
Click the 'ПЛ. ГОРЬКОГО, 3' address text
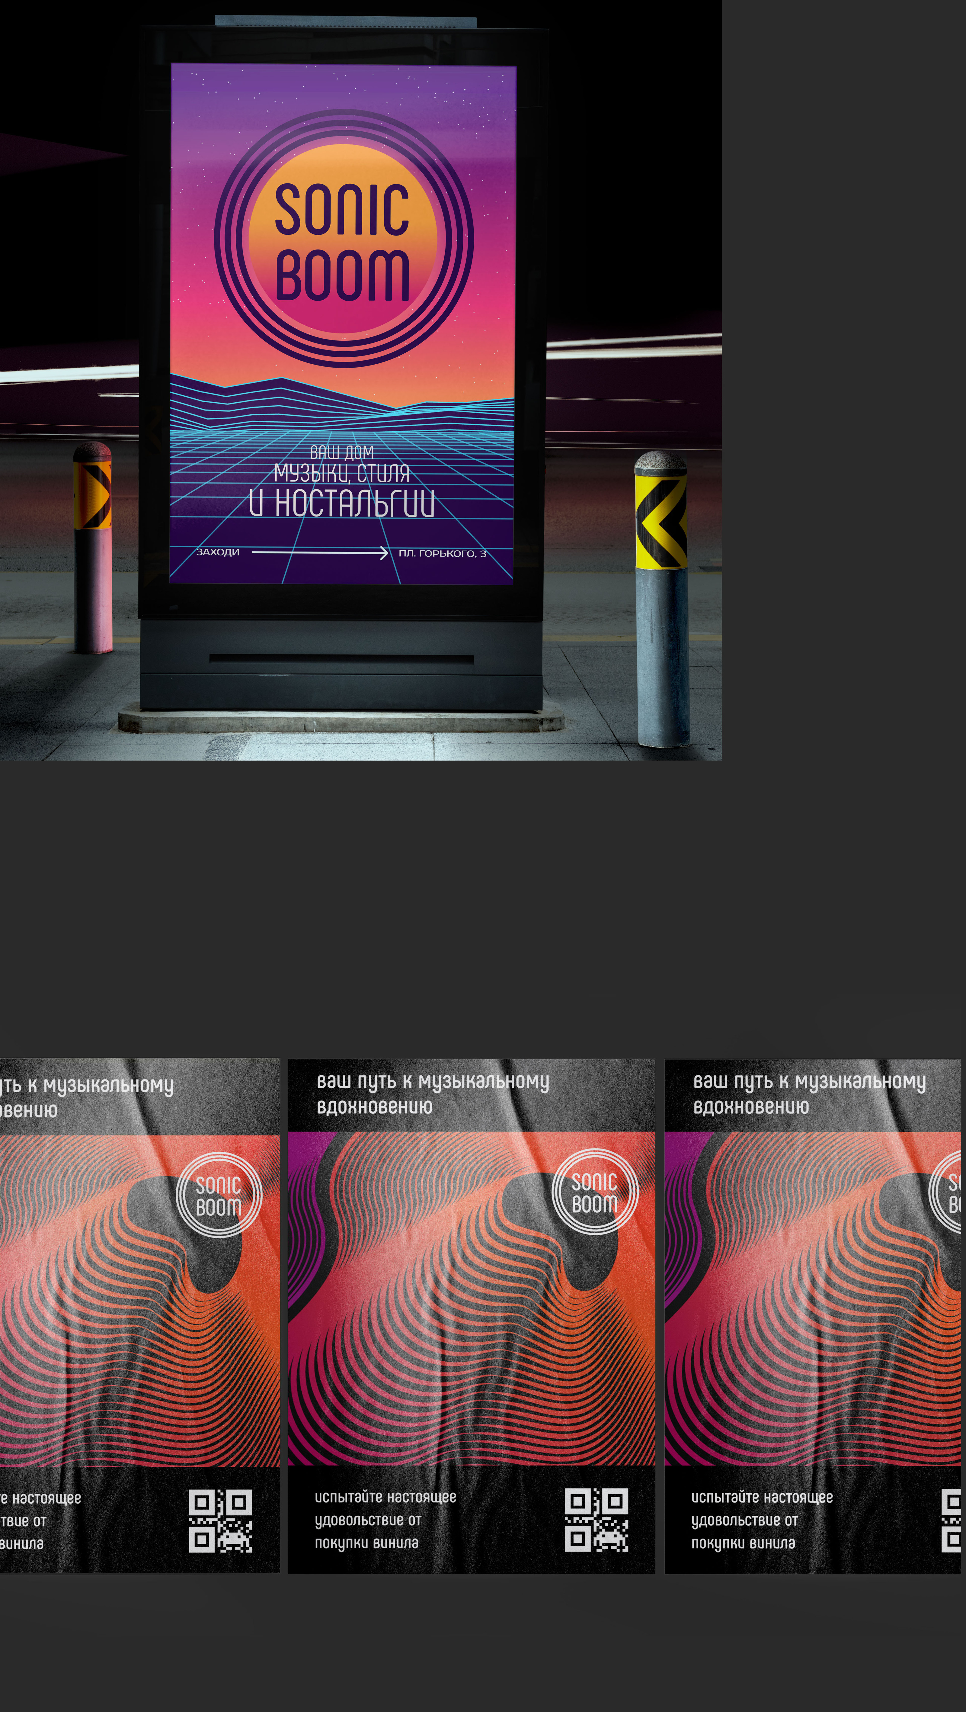442,554
